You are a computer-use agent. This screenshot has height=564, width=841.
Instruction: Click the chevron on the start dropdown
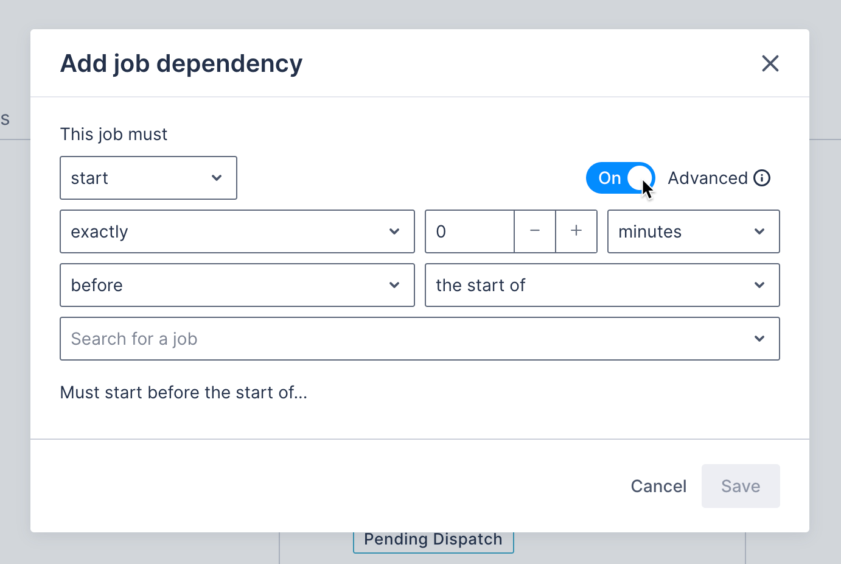pos(217,178)
